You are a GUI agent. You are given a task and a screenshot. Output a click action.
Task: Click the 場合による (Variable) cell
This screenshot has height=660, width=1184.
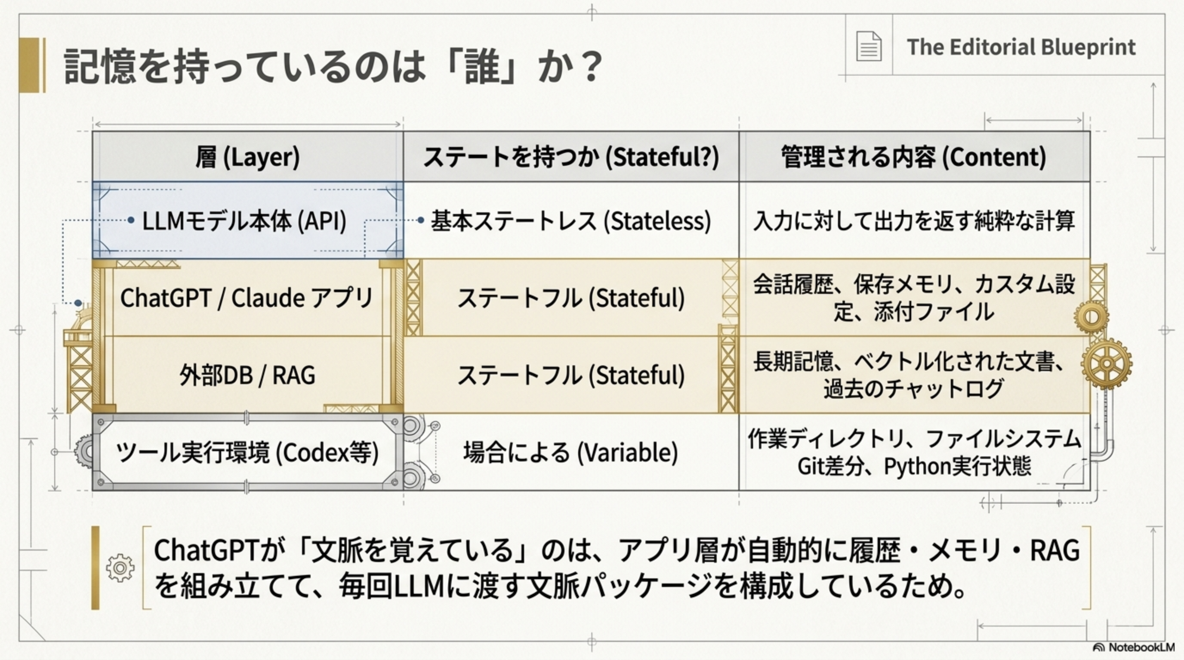[x=571, y=452]
